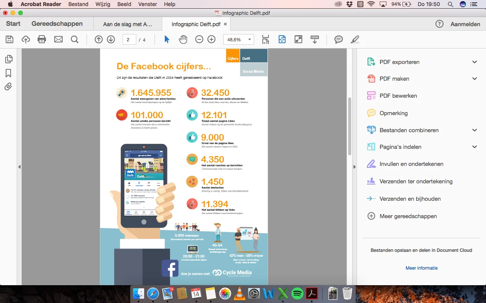
Task: Click the Meer informatie link
Action: 421,268
